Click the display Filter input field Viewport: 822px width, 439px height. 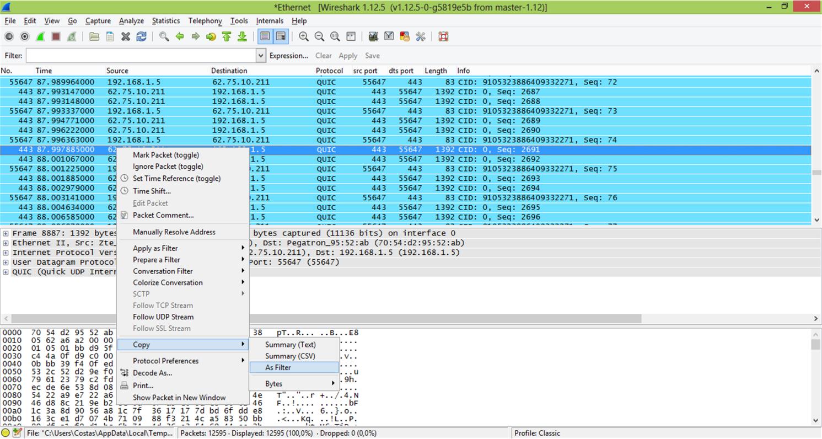(141, 55)
